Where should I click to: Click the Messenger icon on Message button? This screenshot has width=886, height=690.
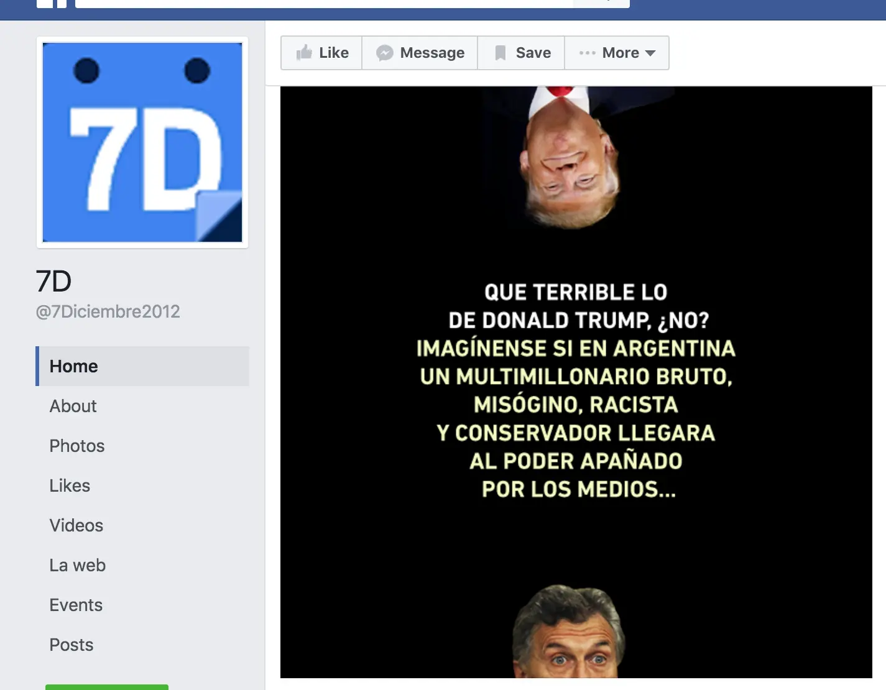pyautogui.click(x=385, y=53)
